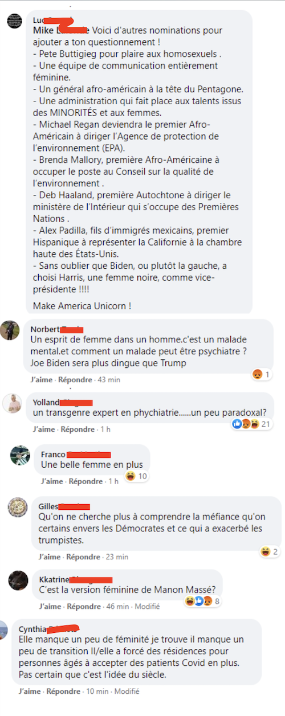Click Répondre below Gilles' comment
Screen dimensions: 285x716
coord(83,557)
